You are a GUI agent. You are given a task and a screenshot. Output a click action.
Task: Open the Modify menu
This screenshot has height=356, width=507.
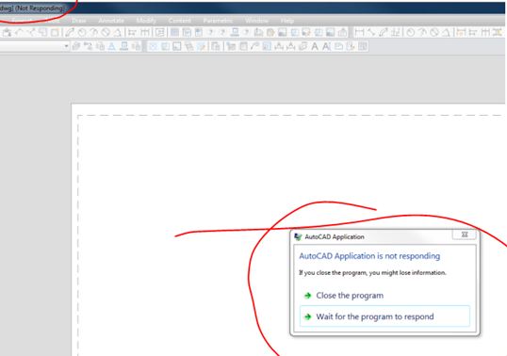[x=146, y=21]
